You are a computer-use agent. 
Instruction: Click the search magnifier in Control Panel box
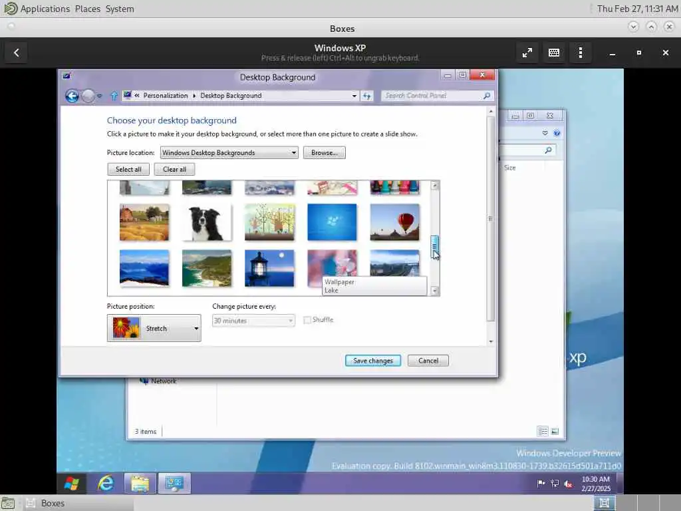(x=487, y=96)
